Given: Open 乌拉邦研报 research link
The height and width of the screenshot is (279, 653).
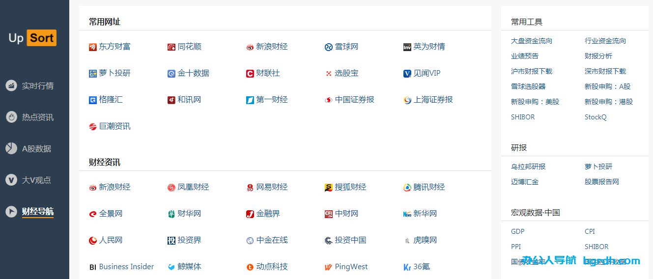Looking at the screenshot, I should tap(528, 167).
